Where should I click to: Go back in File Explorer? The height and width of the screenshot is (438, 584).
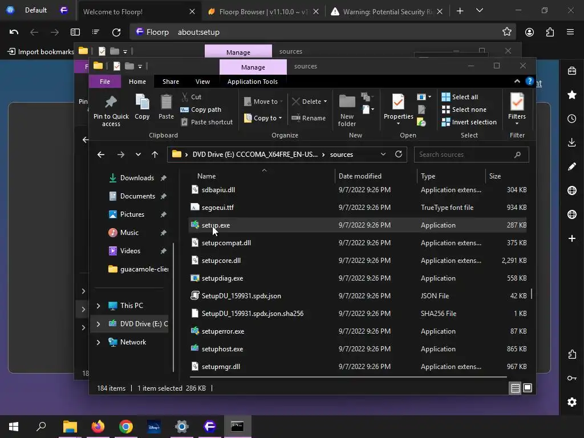pyautogui.click(x=100, y=155)
